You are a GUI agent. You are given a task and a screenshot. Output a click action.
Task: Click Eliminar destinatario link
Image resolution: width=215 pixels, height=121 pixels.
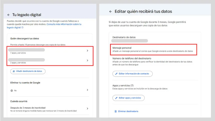pos(128,111)
